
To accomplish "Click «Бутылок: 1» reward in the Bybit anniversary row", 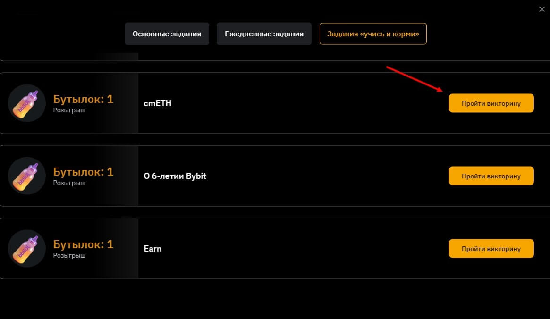I will pos(83,172).
